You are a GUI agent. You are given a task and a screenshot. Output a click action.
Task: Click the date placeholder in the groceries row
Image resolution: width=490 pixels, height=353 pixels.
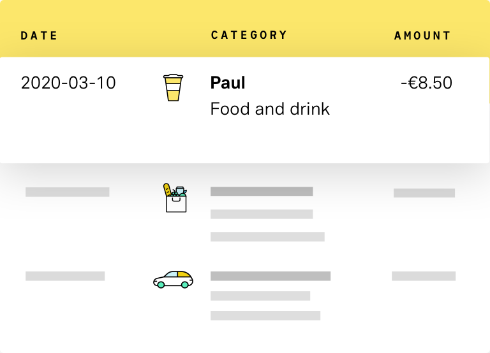(x=67, y=192)
